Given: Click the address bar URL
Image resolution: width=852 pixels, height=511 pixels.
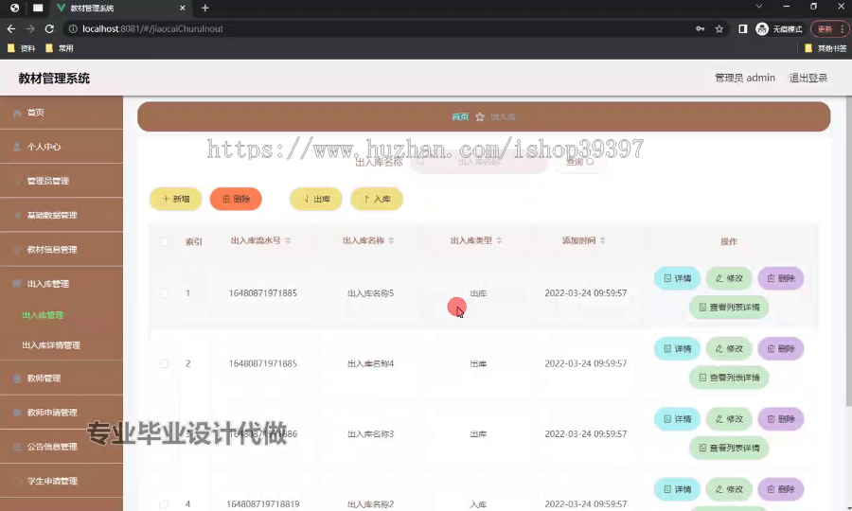Looking at the screenshot, I should point(152,28).
